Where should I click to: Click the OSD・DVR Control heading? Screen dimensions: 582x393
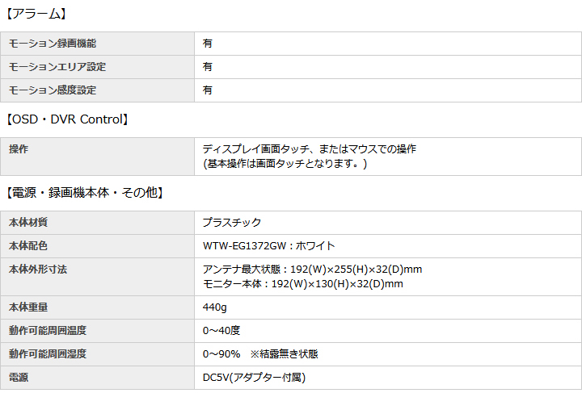pyautogui.click(x=67, y=119)
